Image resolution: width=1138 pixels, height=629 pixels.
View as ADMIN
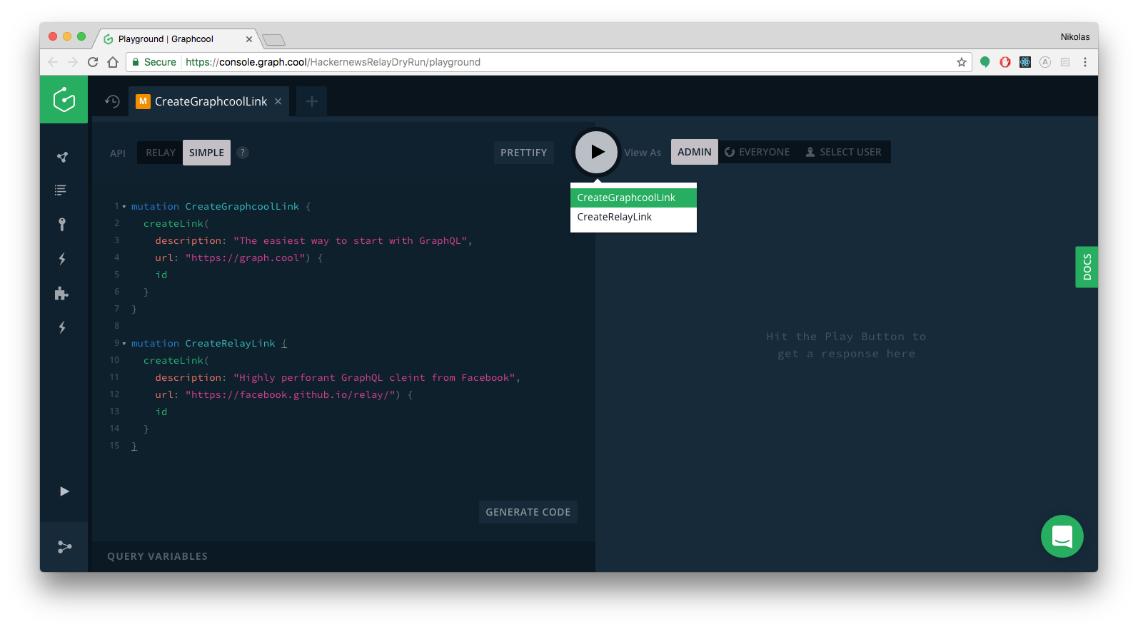(x=695, y=152)
